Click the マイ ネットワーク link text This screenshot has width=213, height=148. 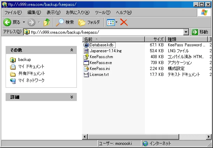pyautogui.click(x=31, y=80)
